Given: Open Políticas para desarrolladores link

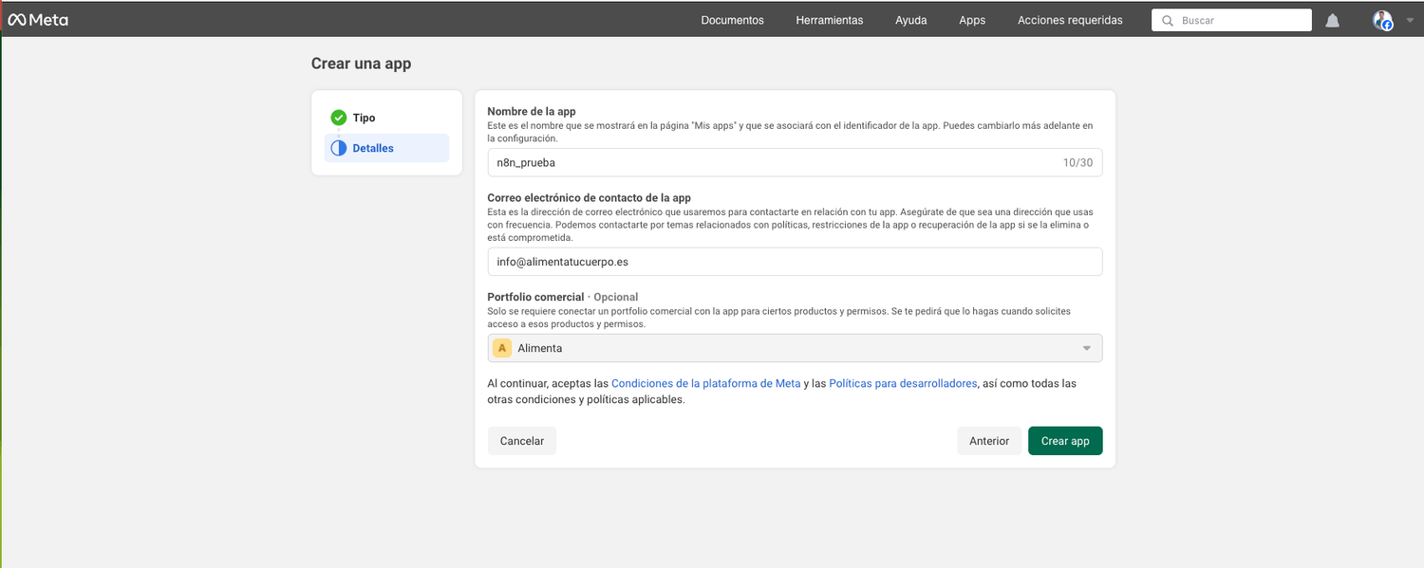Looking at the screenshot, I should pyautogui.click(x=903, y=383).
